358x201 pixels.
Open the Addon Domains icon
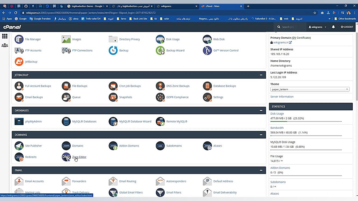113,146
